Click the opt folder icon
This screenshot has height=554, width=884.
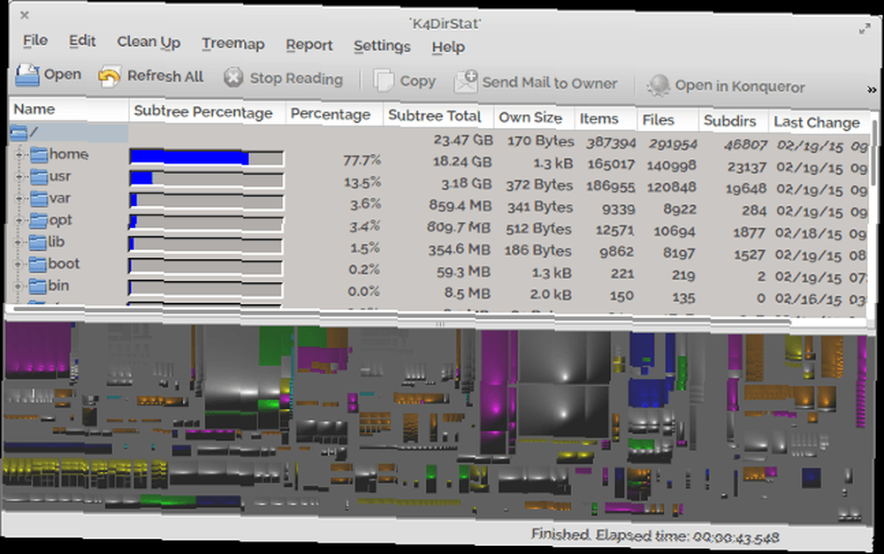pos(38,220)
